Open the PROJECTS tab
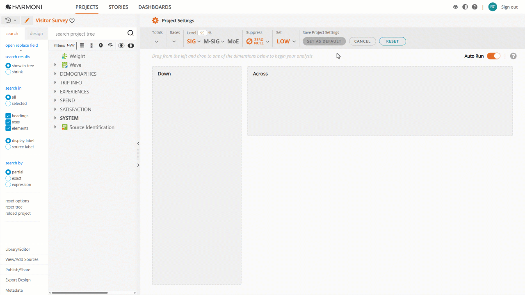 click(87, 7)
